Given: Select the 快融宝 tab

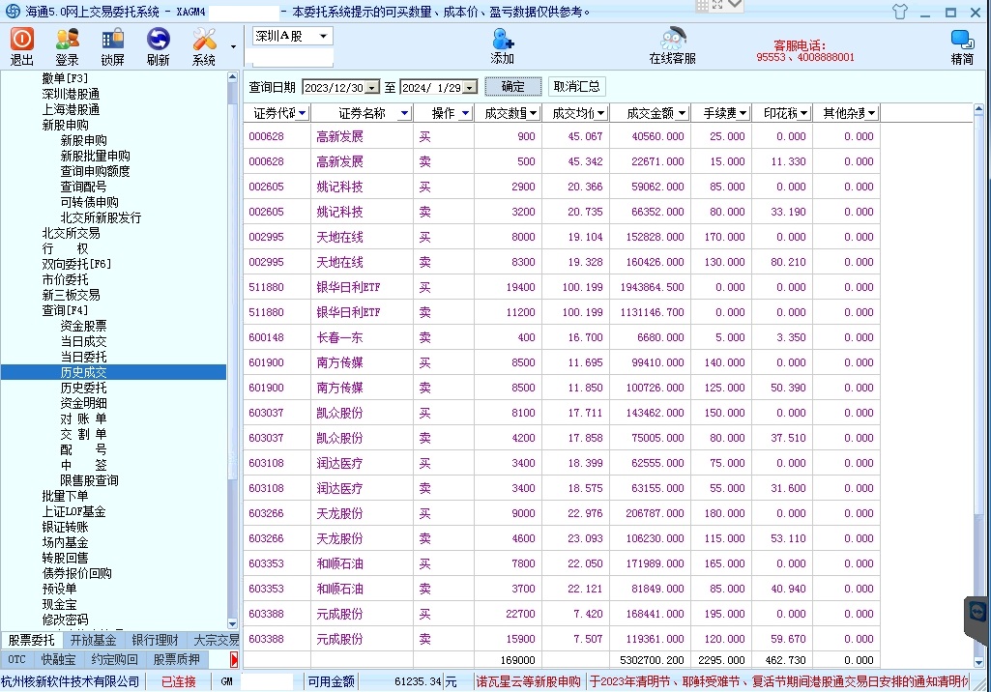Looking at the screenshot, I should 58,660.
